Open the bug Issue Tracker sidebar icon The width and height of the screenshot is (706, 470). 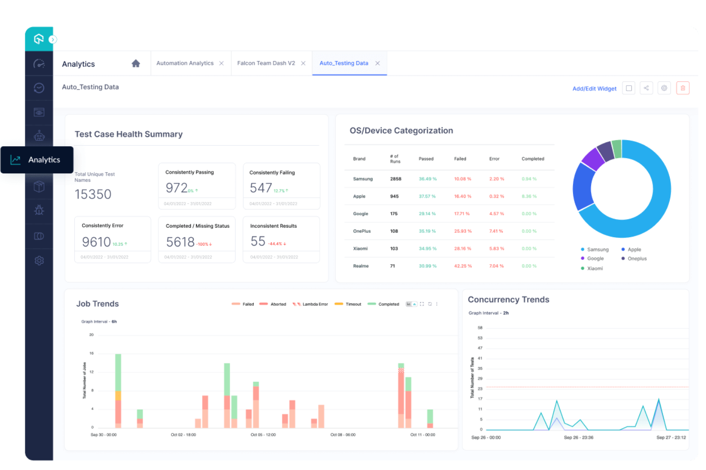(x=39, y=210)
